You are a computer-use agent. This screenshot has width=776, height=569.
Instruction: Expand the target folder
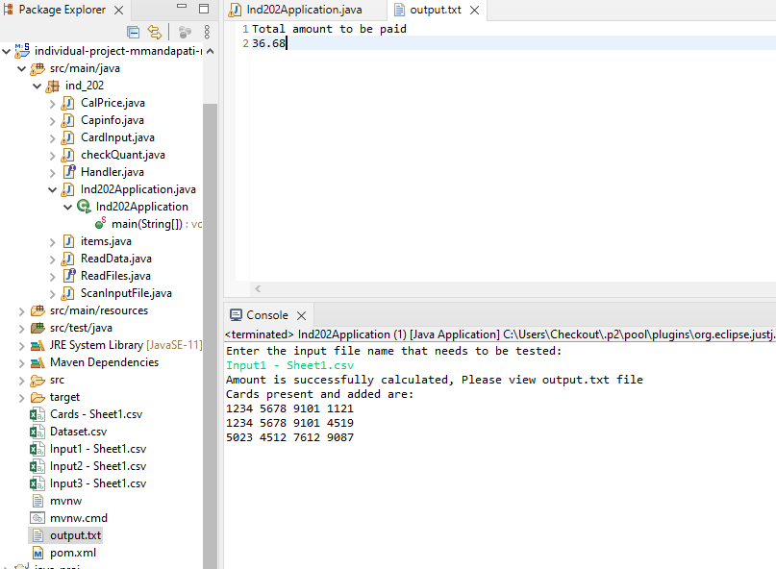(21, 398)
